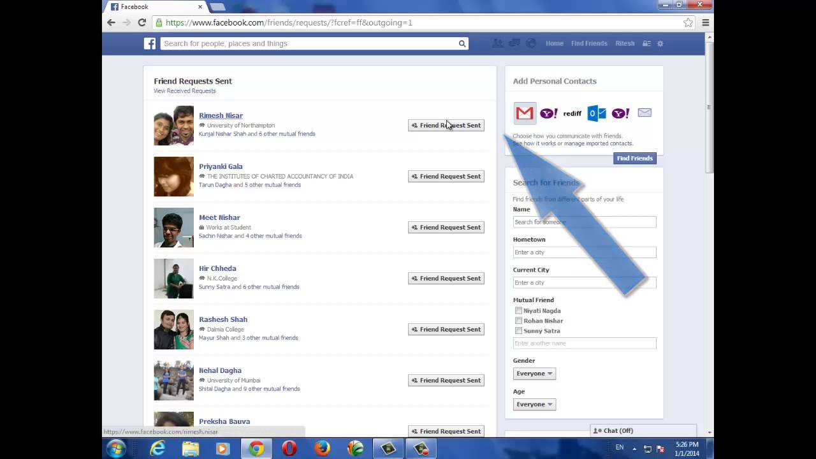
Task: Open a new browser tab
Action: coord(217,7)
